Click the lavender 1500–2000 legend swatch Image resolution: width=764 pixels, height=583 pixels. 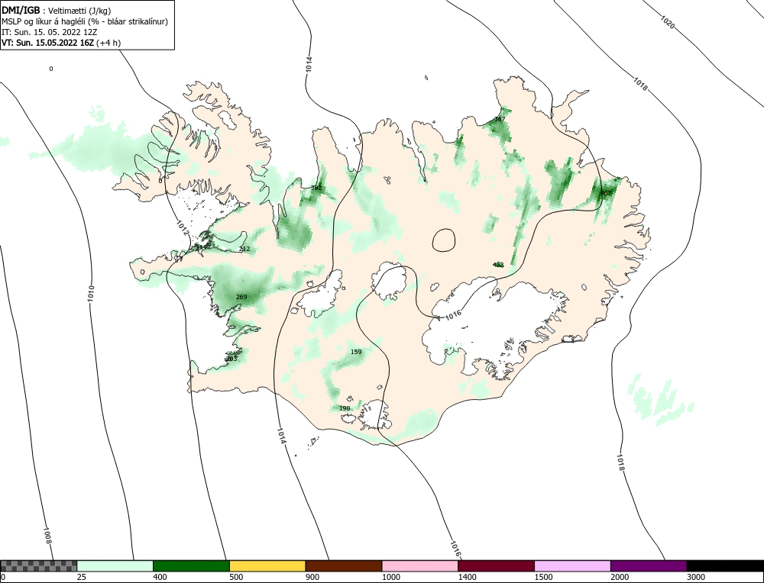[x=572, y=566]
